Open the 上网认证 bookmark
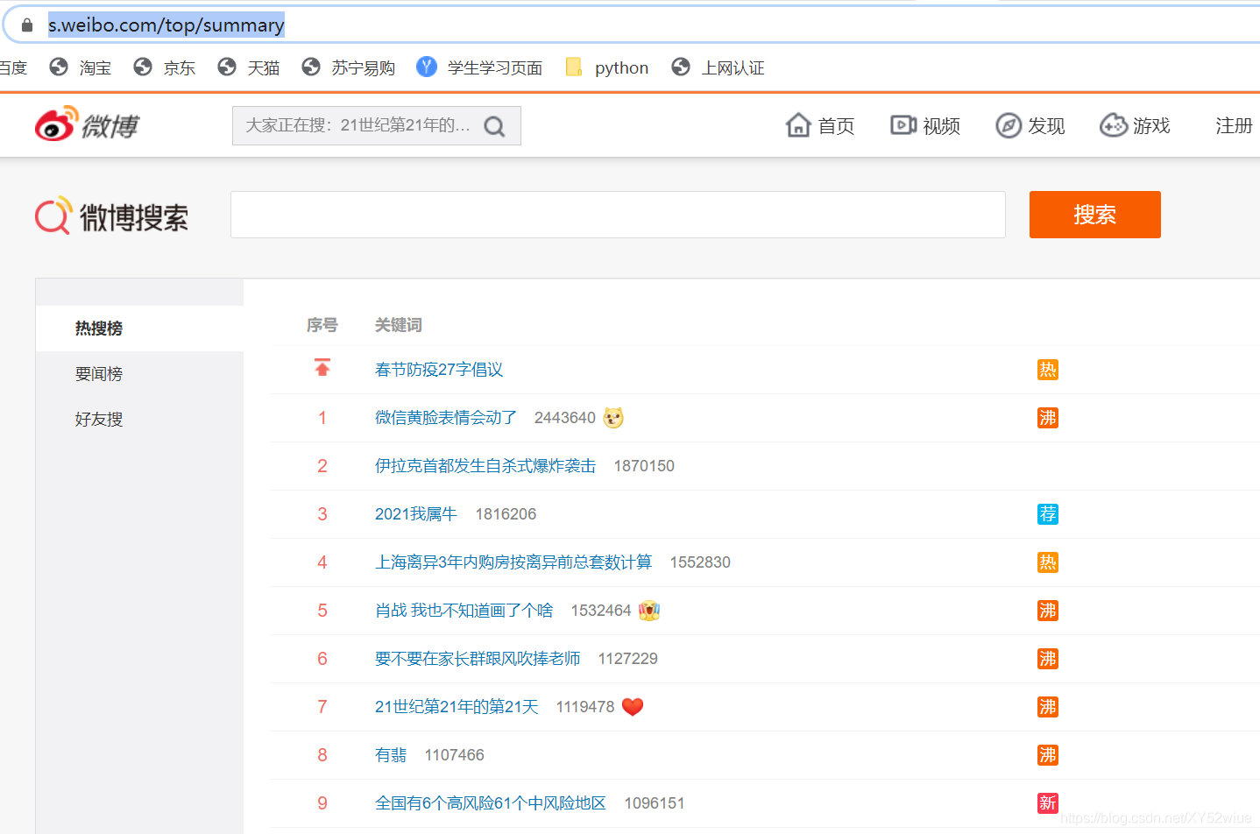Screen dimensions: 1260x834 click(718, 67)
